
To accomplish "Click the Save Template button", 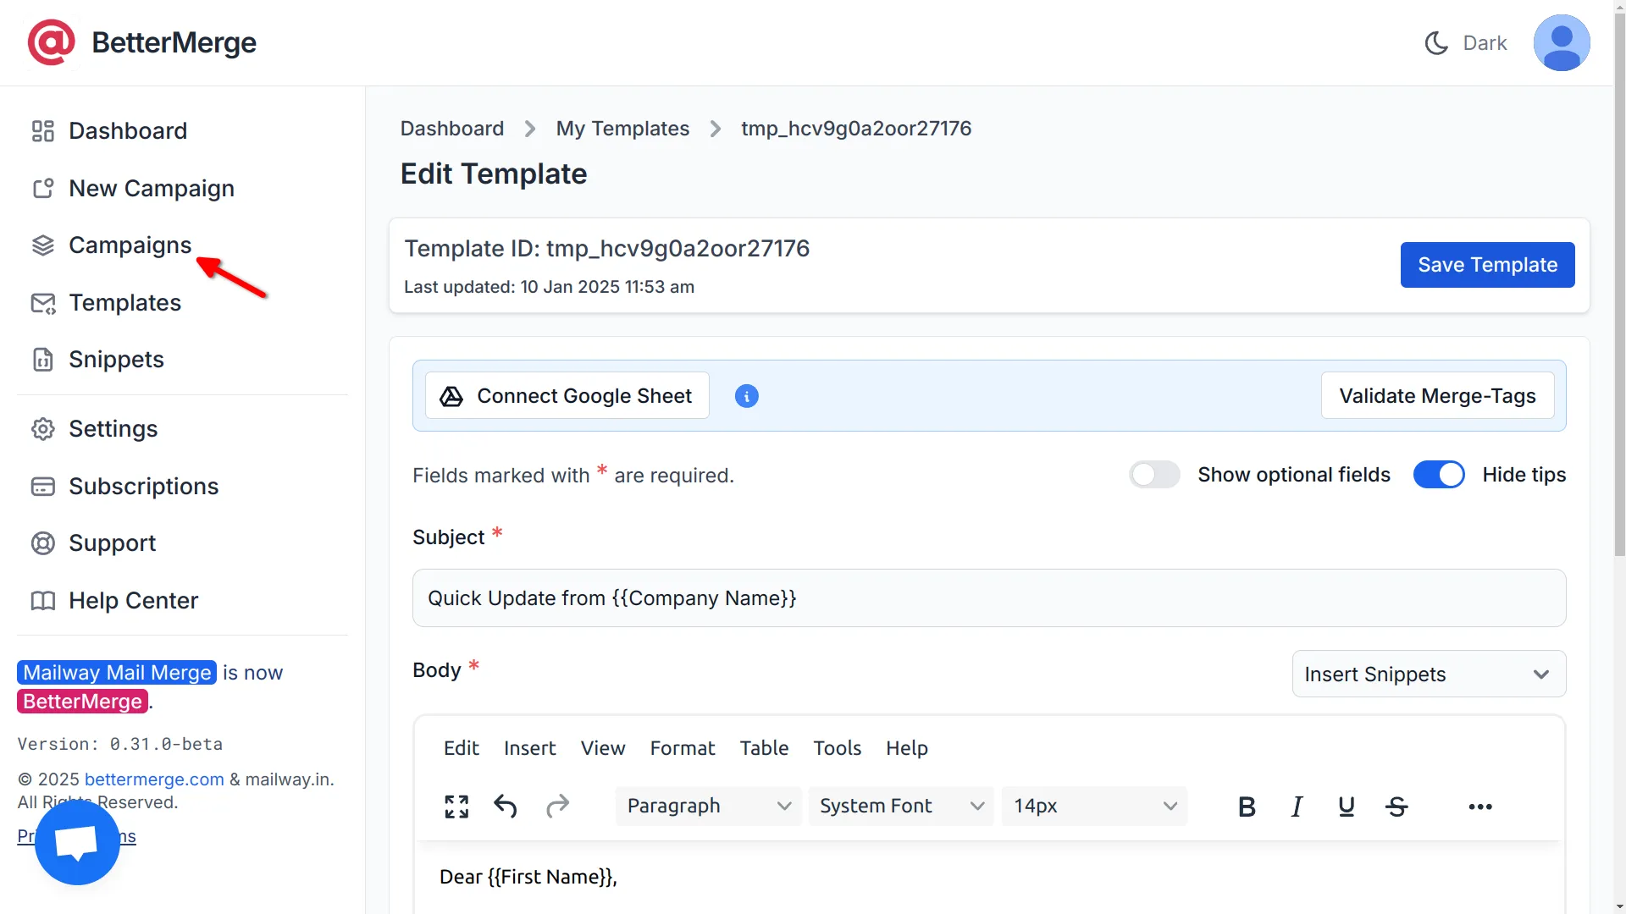I will pyautogui.click(x=1487, y=264).
